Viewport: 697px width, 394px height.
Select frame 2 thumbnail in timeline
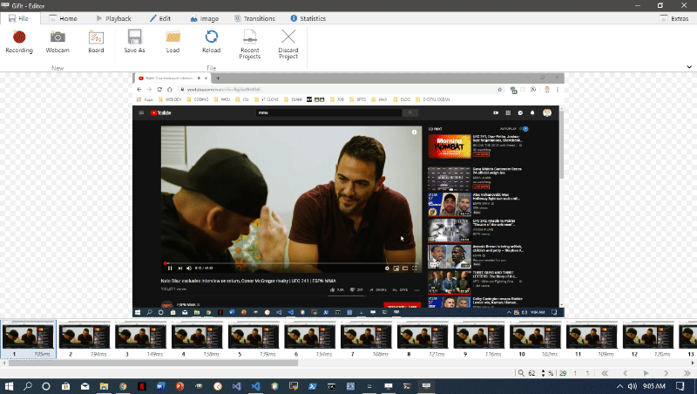(x=85, y=336)
